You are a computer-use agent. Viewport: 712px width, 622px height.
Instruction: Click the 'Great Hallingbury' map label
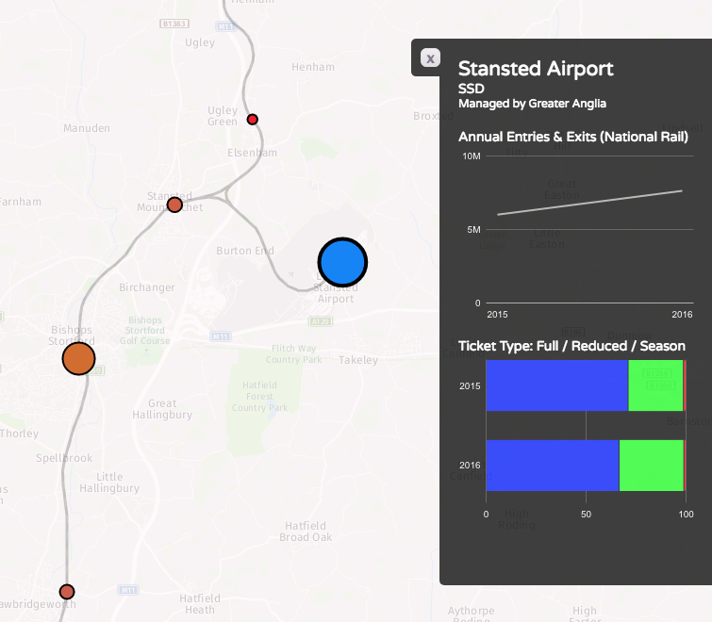[x=162, y=409]
